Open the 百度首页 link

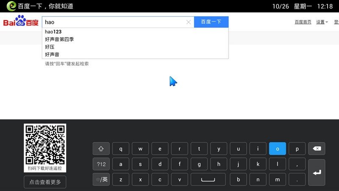pos(303,22)
